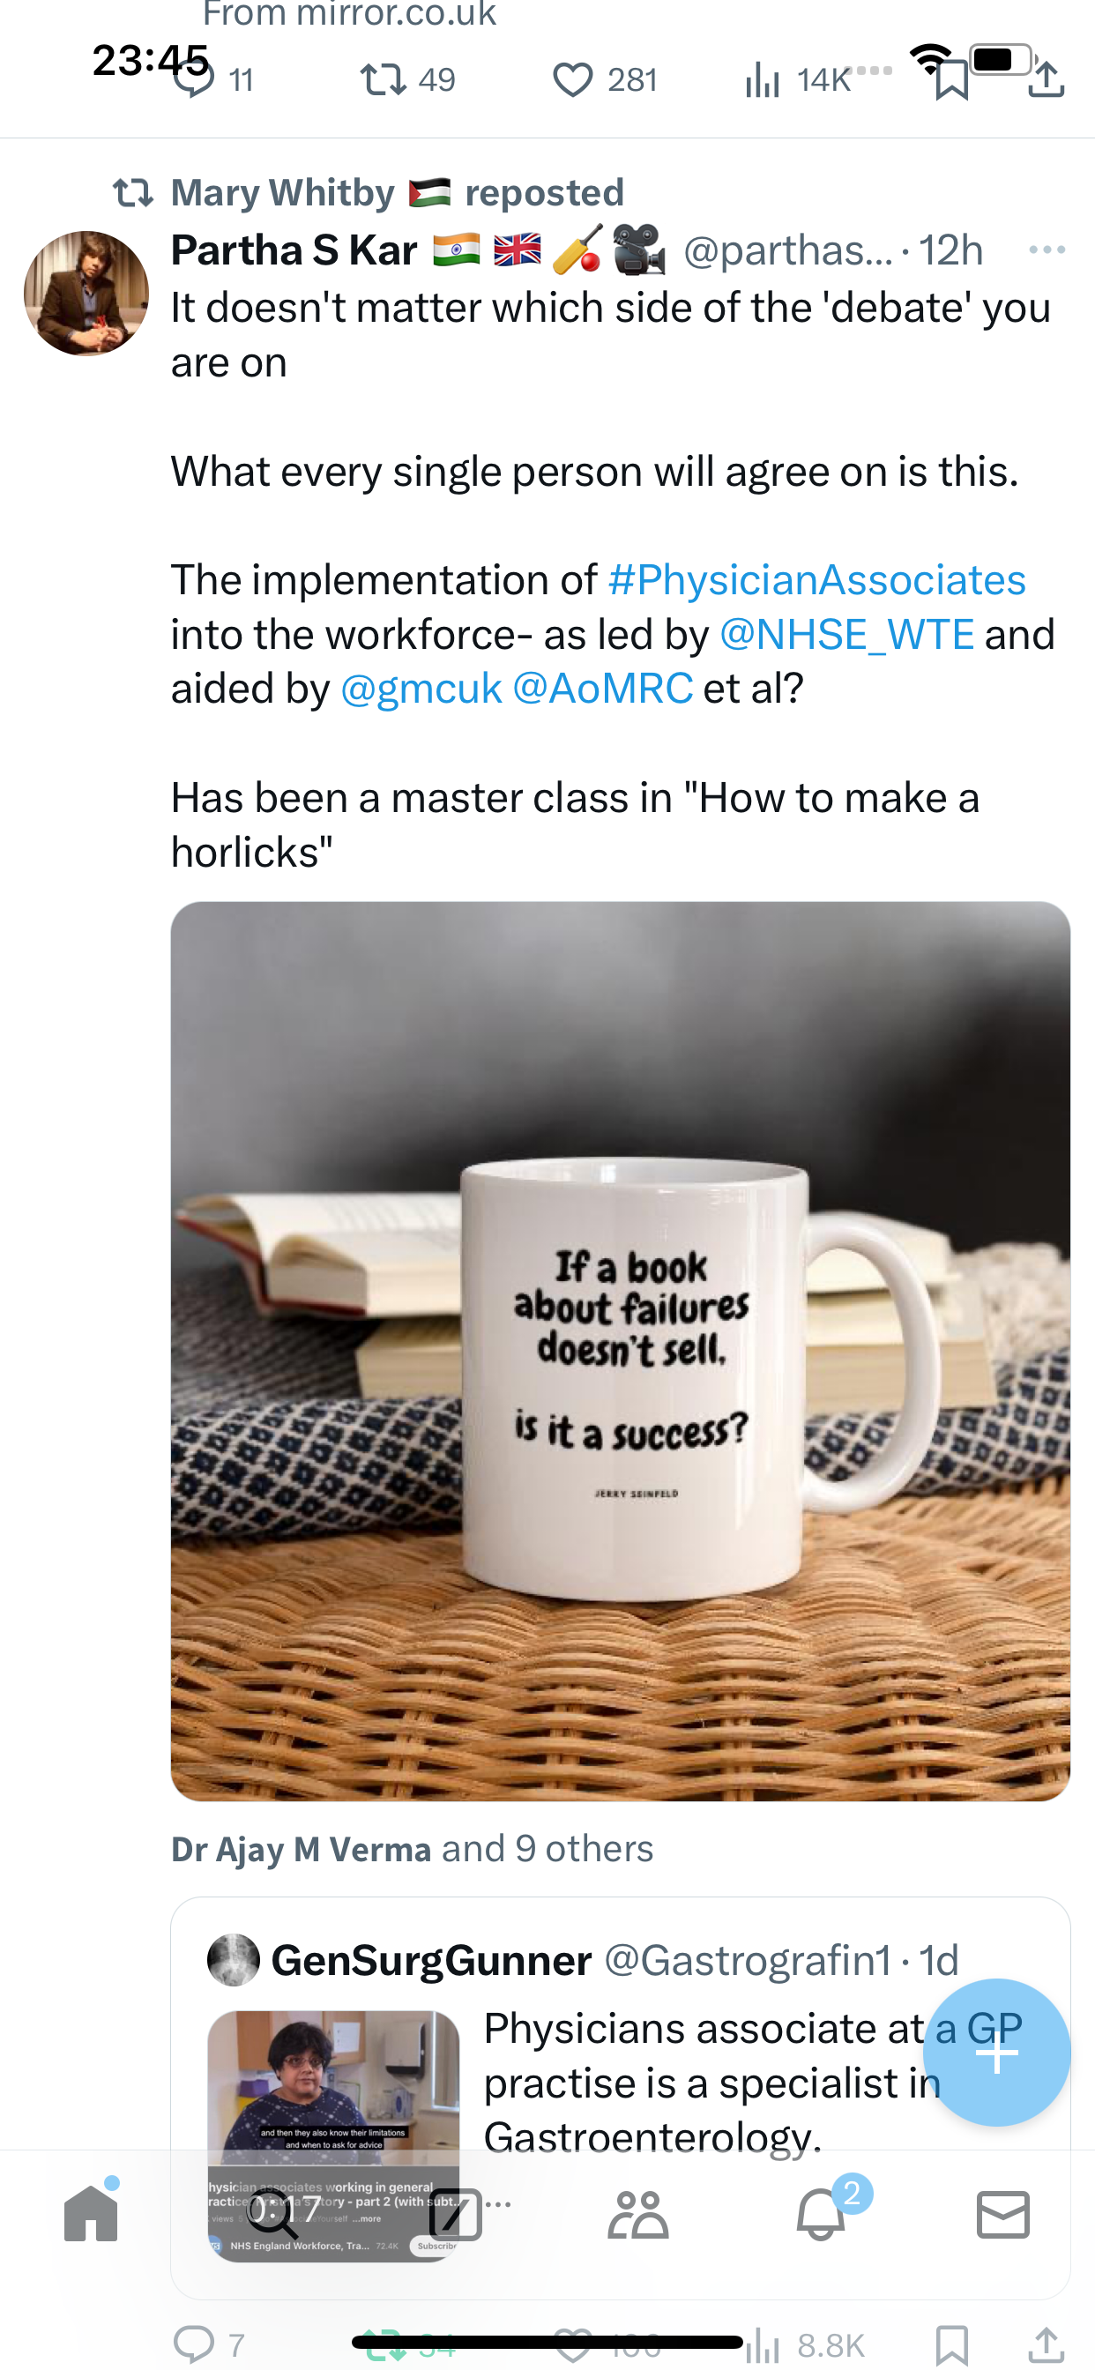Open the Home tab
This screenshot has height=2370, width=1095.
(91, 2213)
